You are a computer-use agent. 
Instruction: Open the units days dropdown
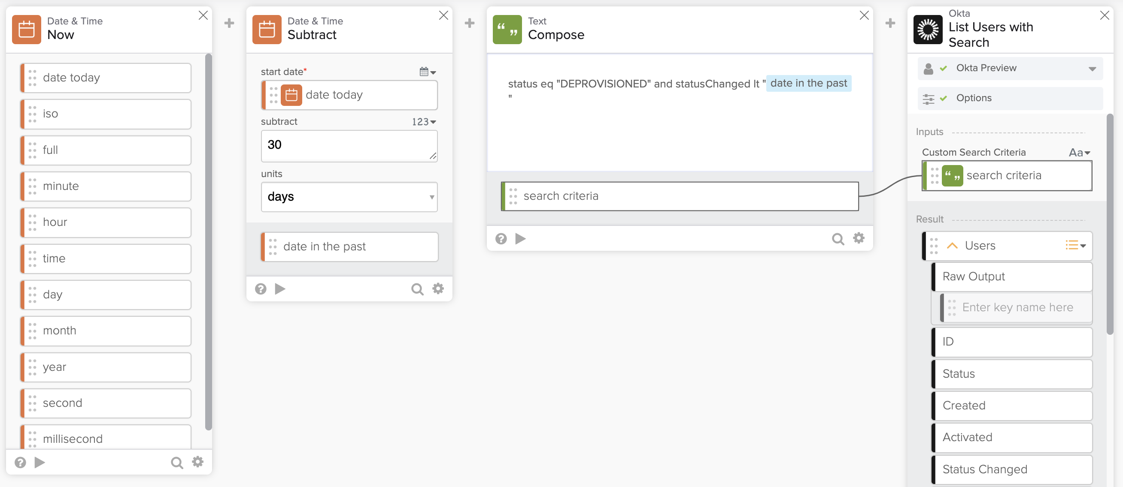349,197
